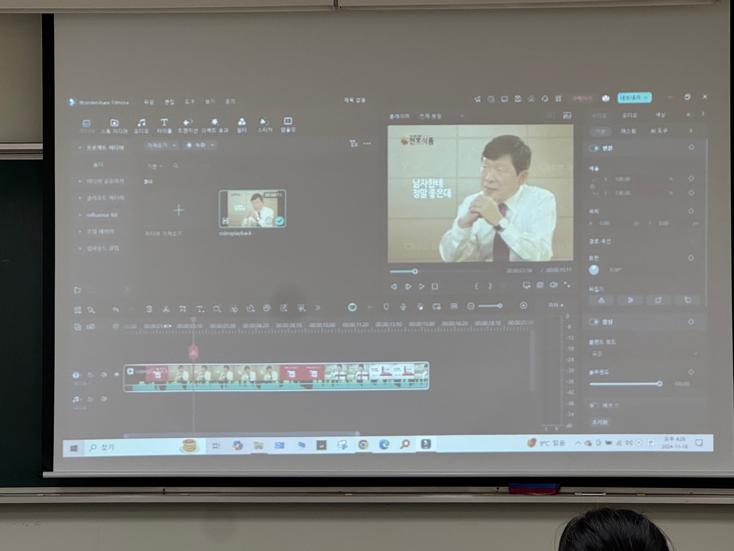Image resolution: width=734 pixels, height=551 pixels.
Task: Expand the Blend Mode (블렌드 모드) dropdown
Action: pyautogui.click(x=642, y=354)
